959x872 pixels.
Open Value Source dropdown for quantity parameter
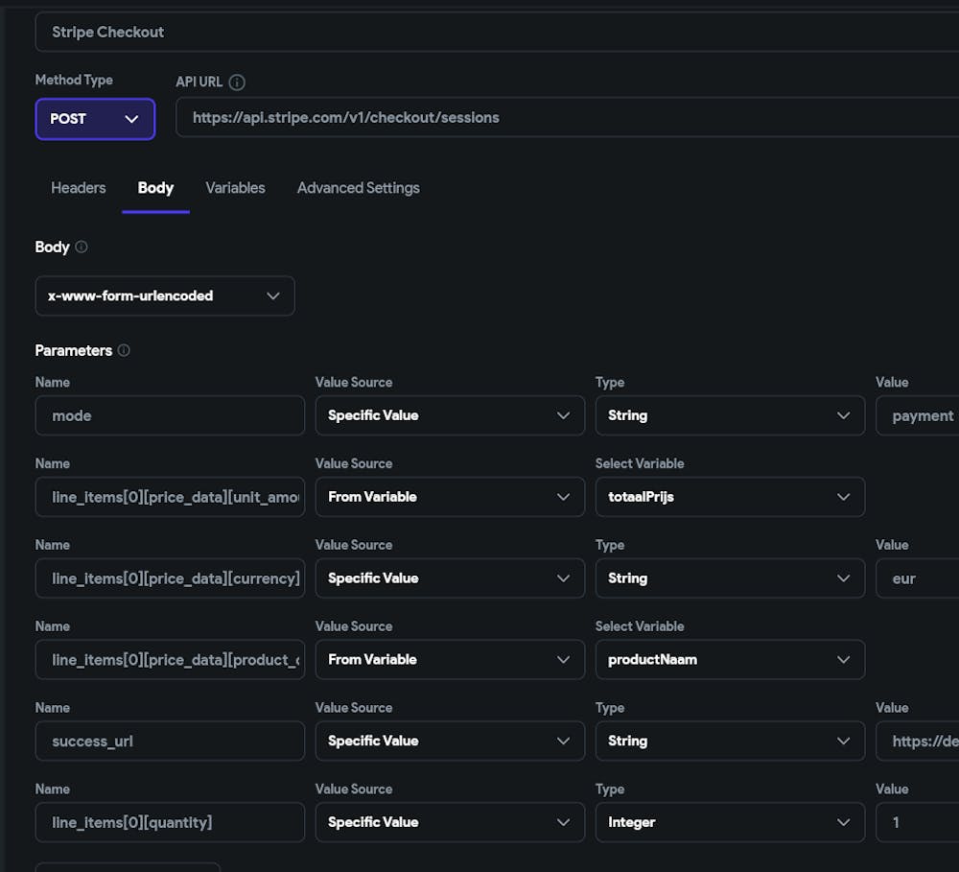[x=450, y=822]
